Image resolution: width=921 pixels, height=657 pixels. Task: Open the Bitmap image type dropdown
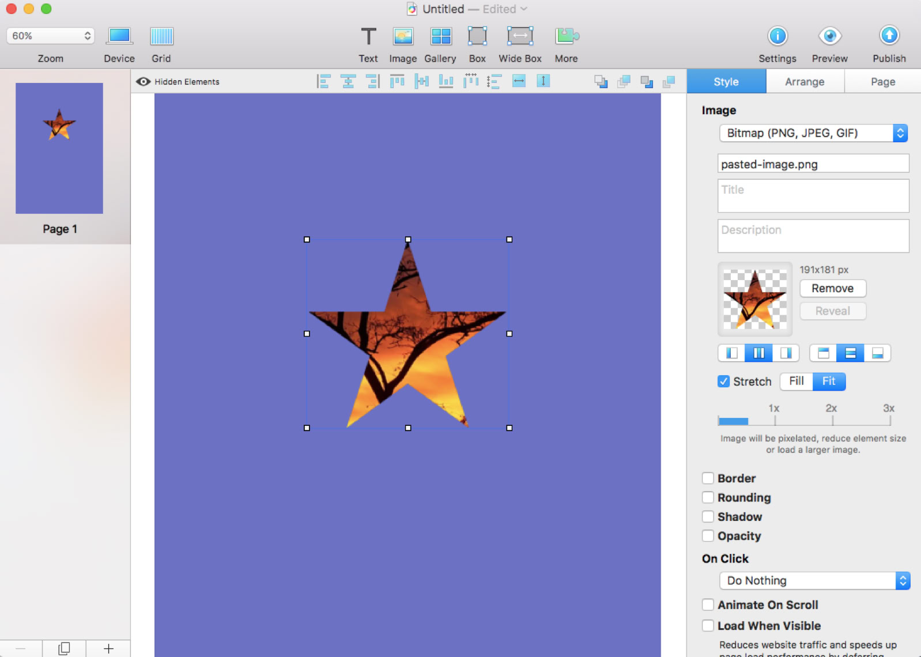tap(813, 133)
